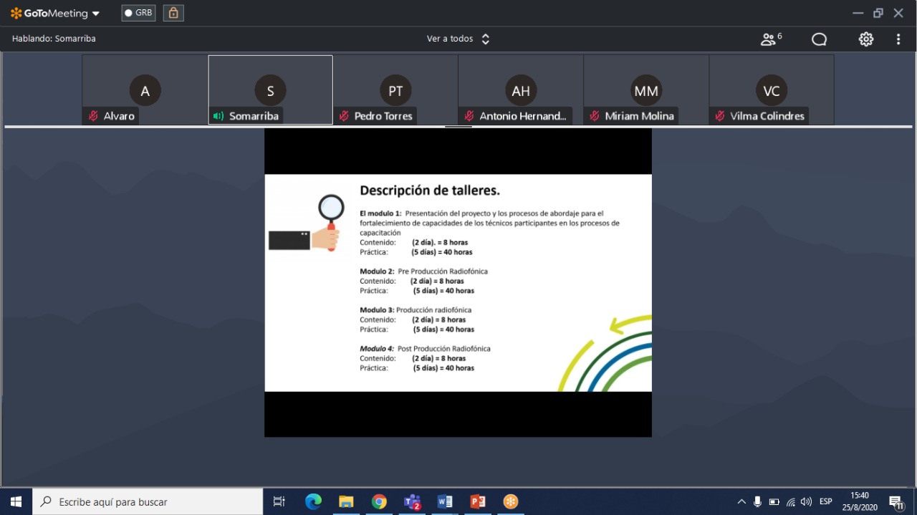Click Pedro Torres muted microphone icon

coord(345,116)
